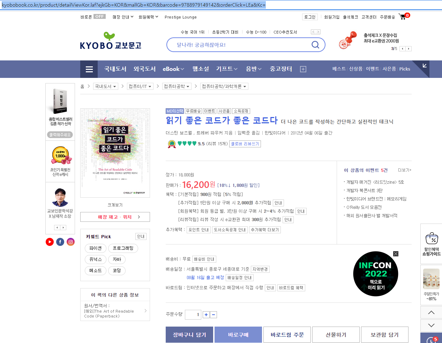Image resolution: width=442 pixels, height=343 pixels.
Task: Show previous left sidebar banner
Action: pyautogui.click(x=57, y=227)
